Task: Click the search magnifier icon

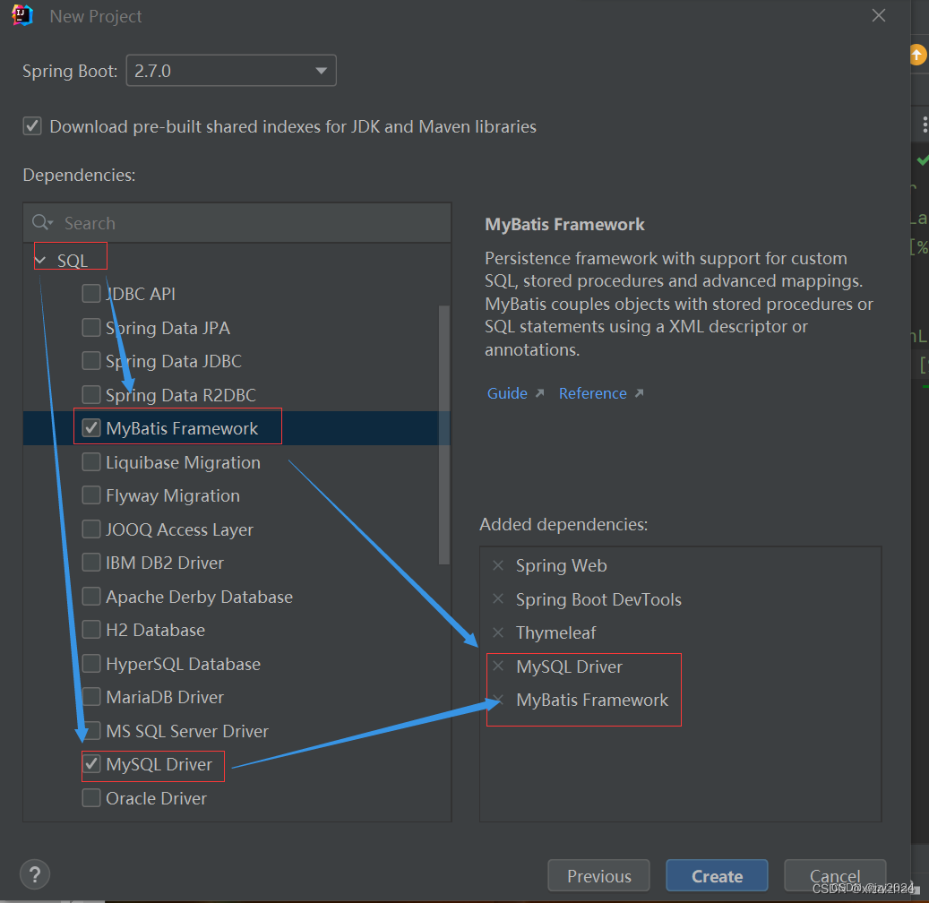Action: tap(42, 223)
